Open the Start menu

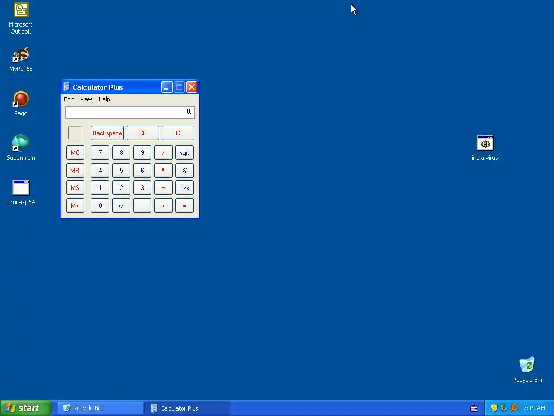(x=26, y=408)
